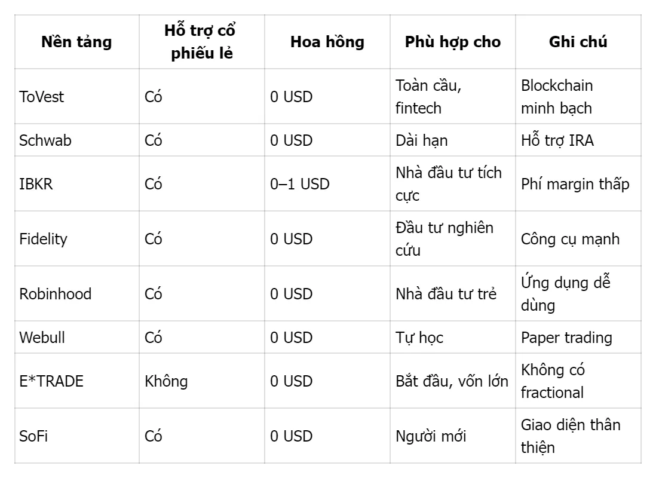The width and height of the screenshot is (656, 478).
Task: Click the "Paper trading" note cell
Action: pyautogui.click(x=566, y=338)
